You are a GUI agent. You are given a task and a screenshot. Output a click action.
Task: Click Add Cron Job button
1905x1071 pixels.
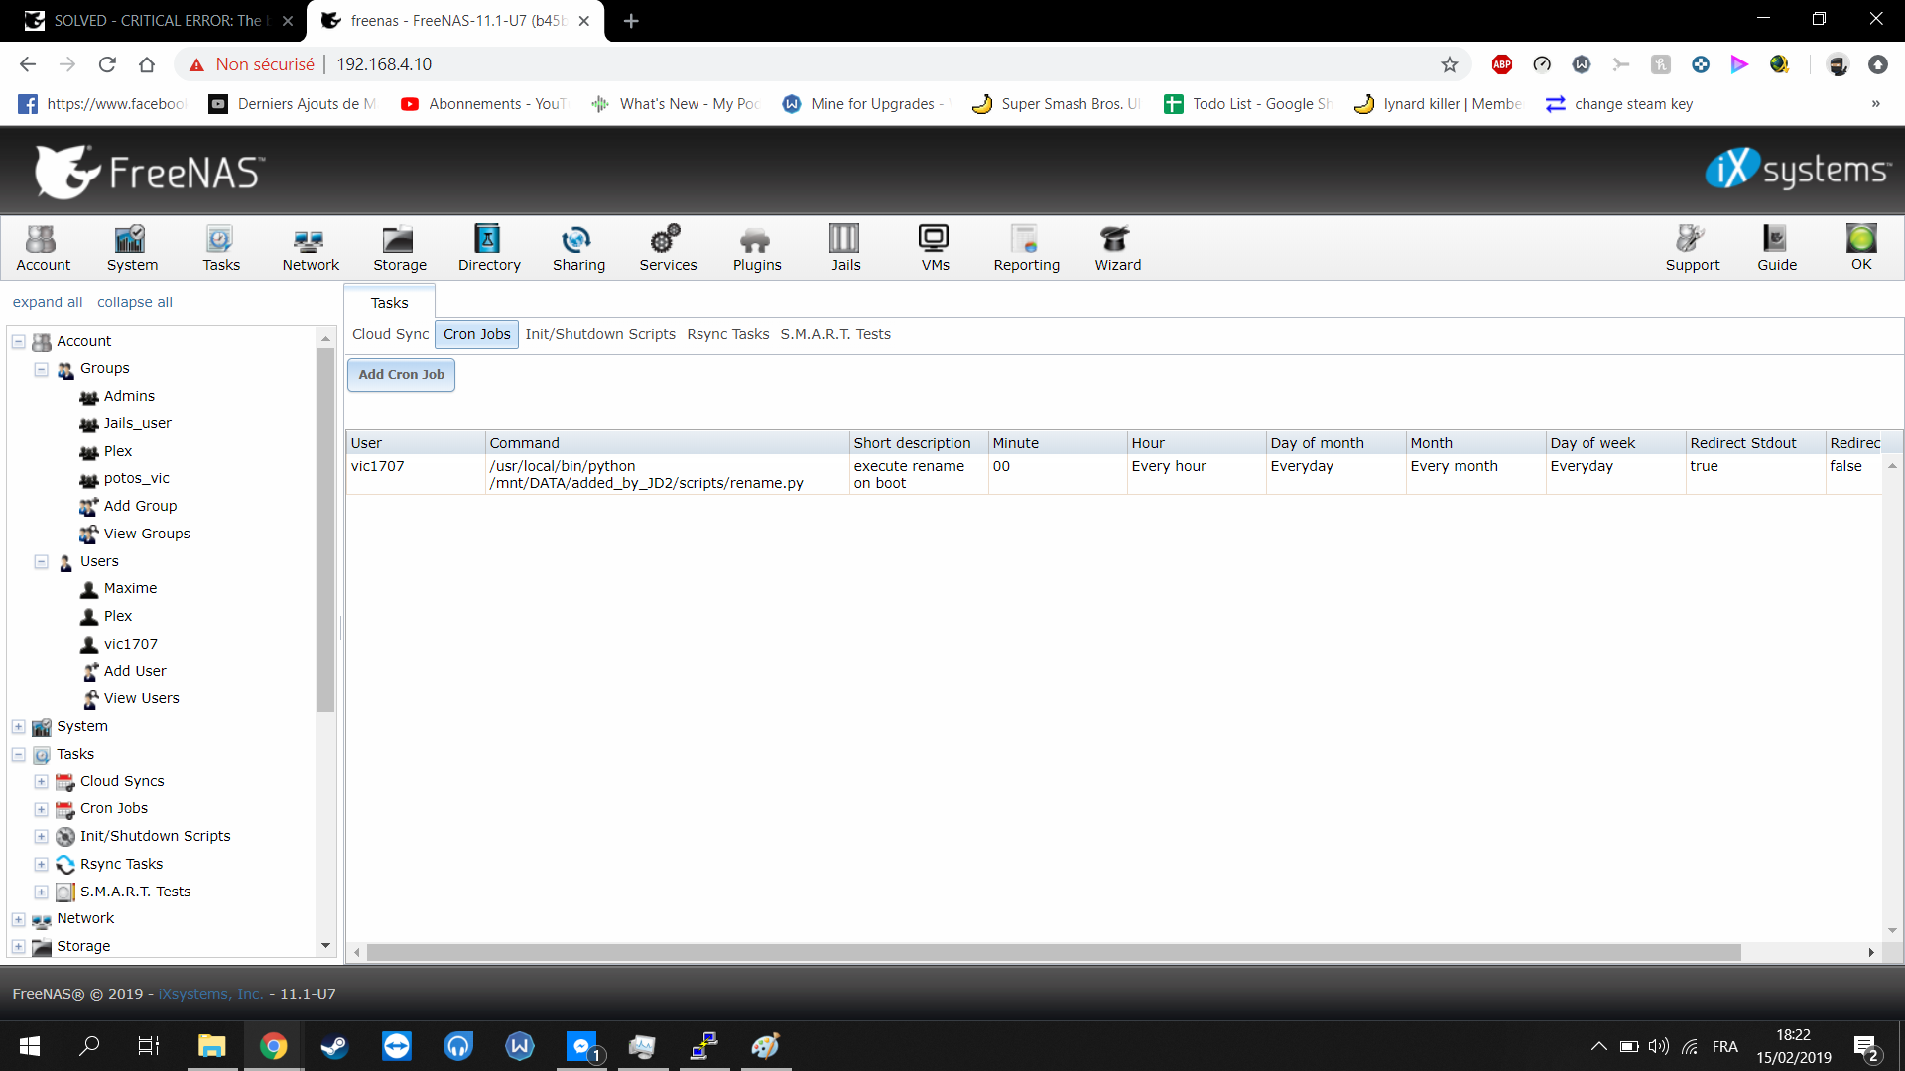pyautogui.click(x=401, y=375)
